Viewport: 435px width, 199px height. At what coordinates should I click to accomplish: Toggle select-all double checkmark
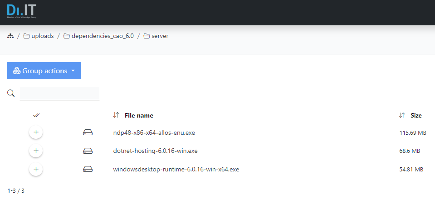tap(36, 115)
